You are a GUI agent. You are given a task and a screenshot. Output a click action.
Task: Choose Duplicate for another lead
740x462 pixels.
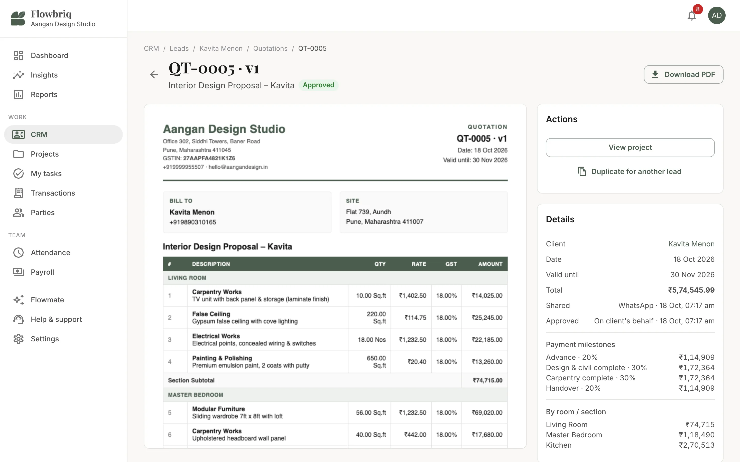630,171
